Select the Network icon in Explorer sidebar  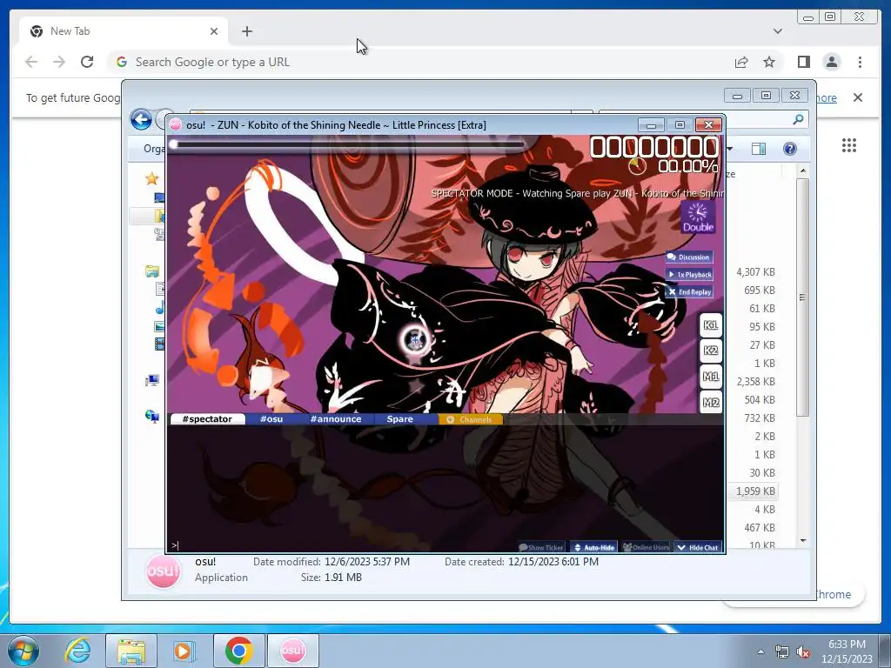tap(151, 417)
